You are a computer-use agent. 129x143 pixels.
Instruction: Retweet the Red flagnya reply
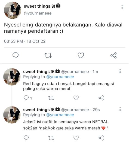[51, 98]
